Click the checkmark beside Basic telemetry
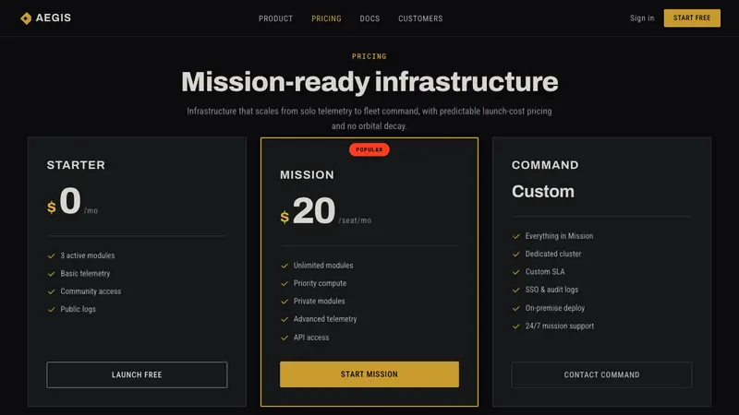739x415 pixels. [x=52, y=274]
